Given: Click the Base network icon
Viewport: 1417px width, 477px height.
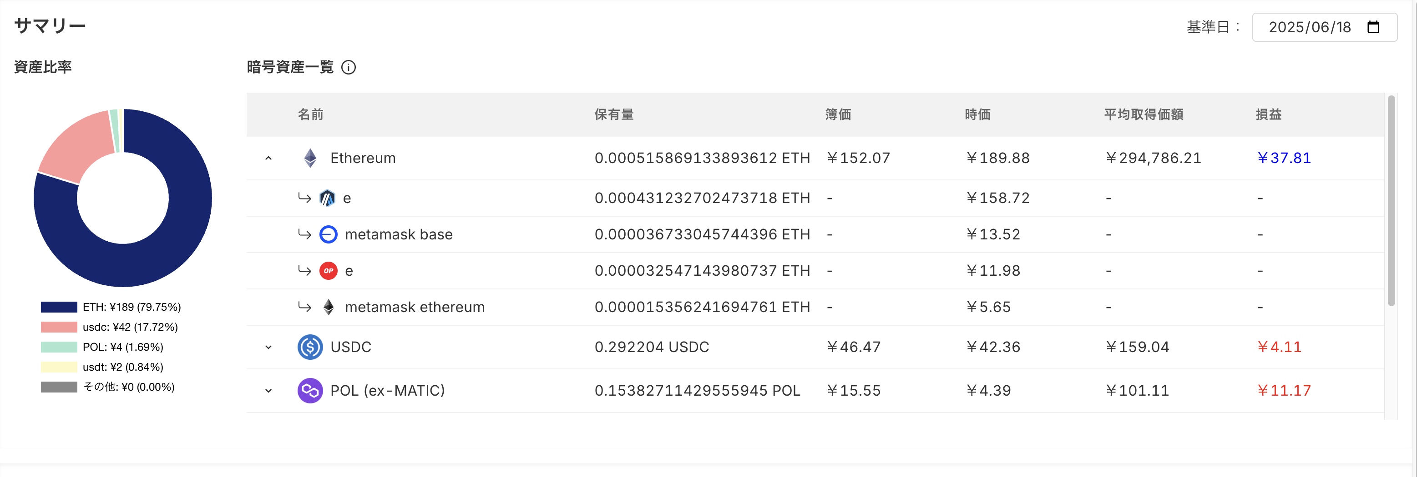Looking at the screenshot, I should [329, 234].
